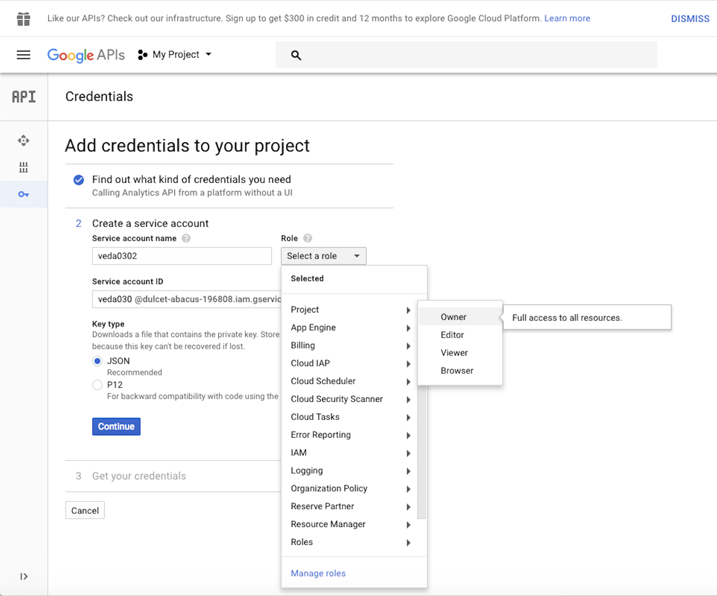717x596 pixels.
Task: Expand the Billing submenu arrow
Action: pos(408,346)
